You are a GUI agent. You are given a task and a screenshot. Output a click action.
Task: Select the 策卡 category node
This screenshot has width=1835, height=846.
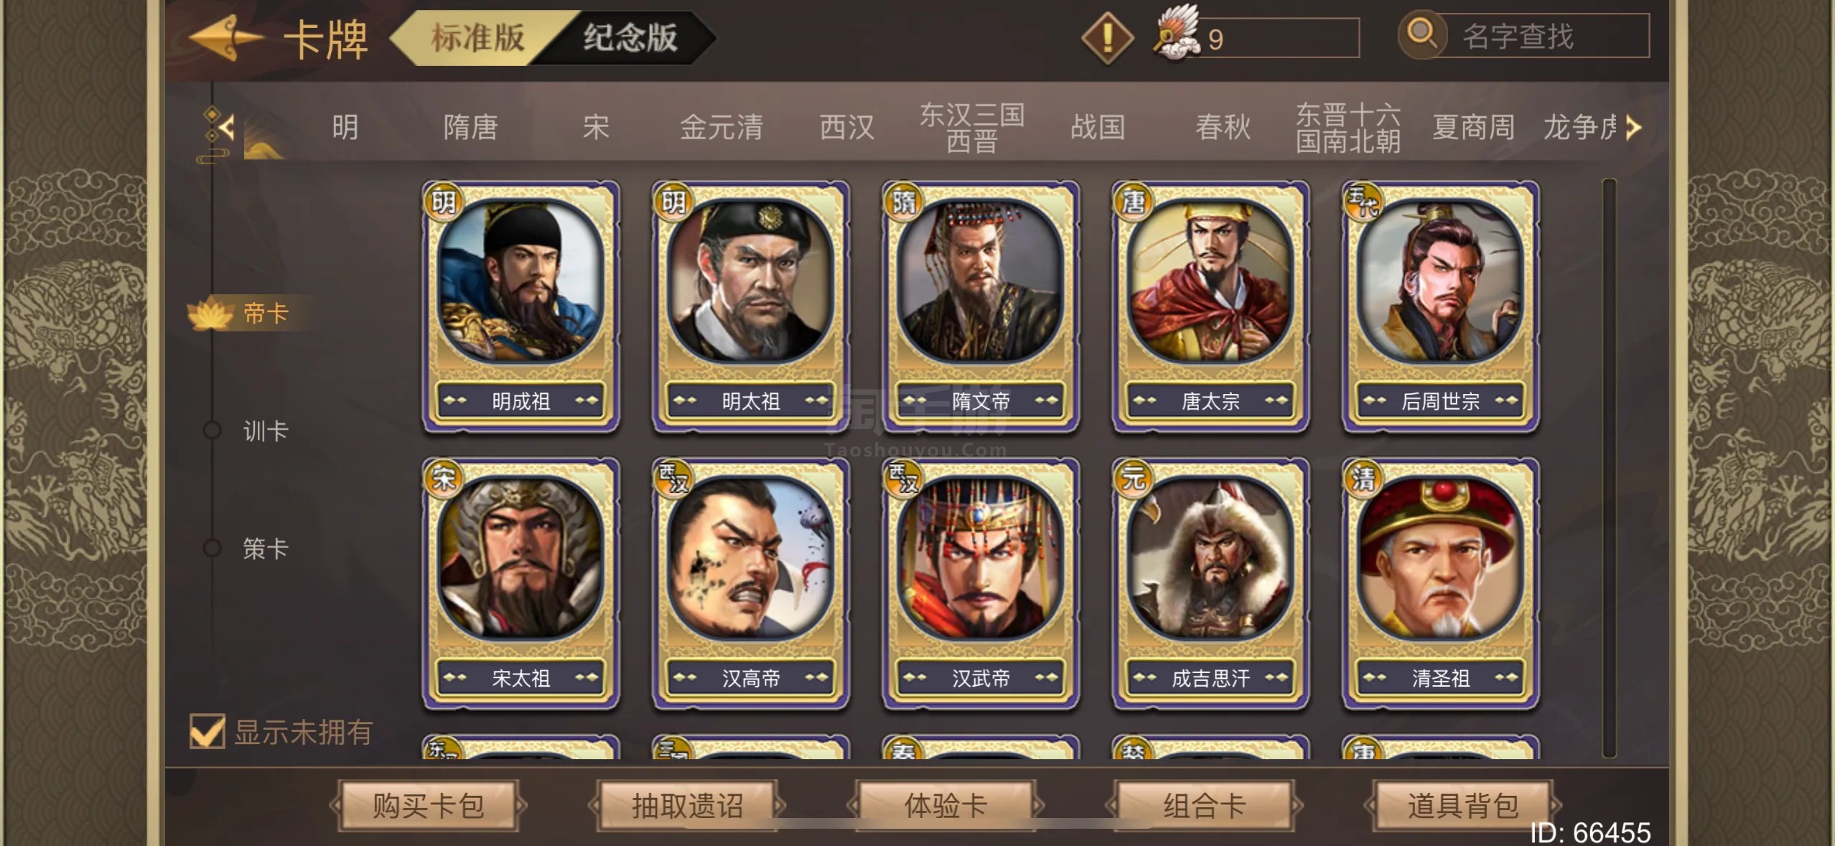click(248, 548)
